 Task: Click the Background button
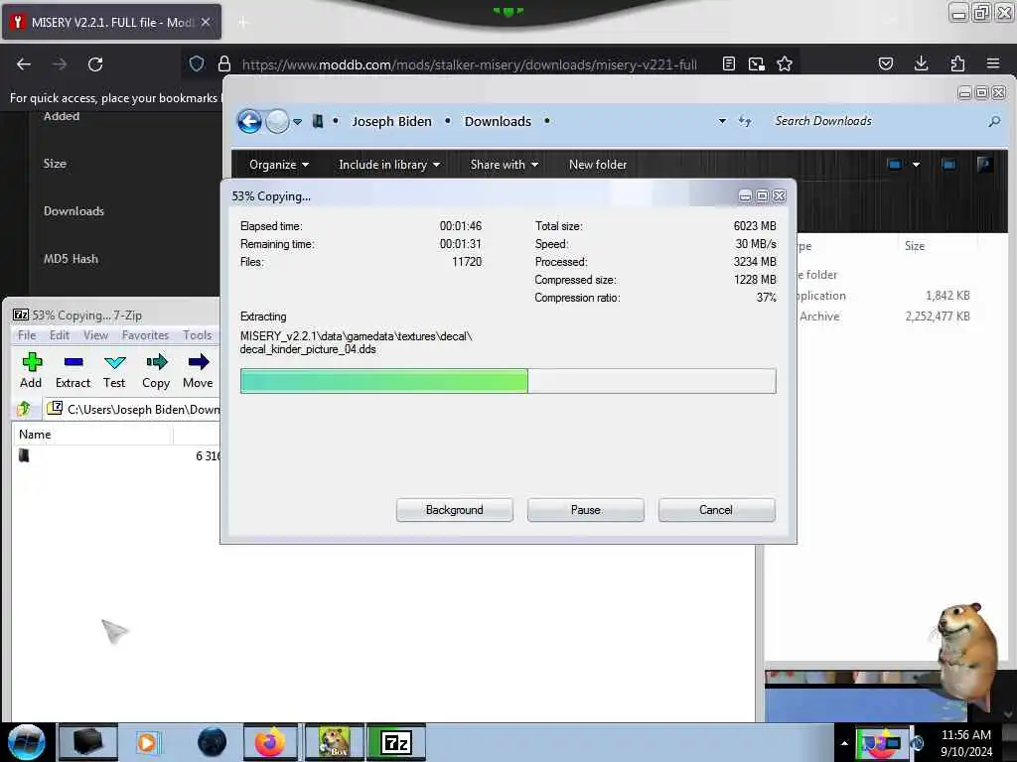click(455, 510)
